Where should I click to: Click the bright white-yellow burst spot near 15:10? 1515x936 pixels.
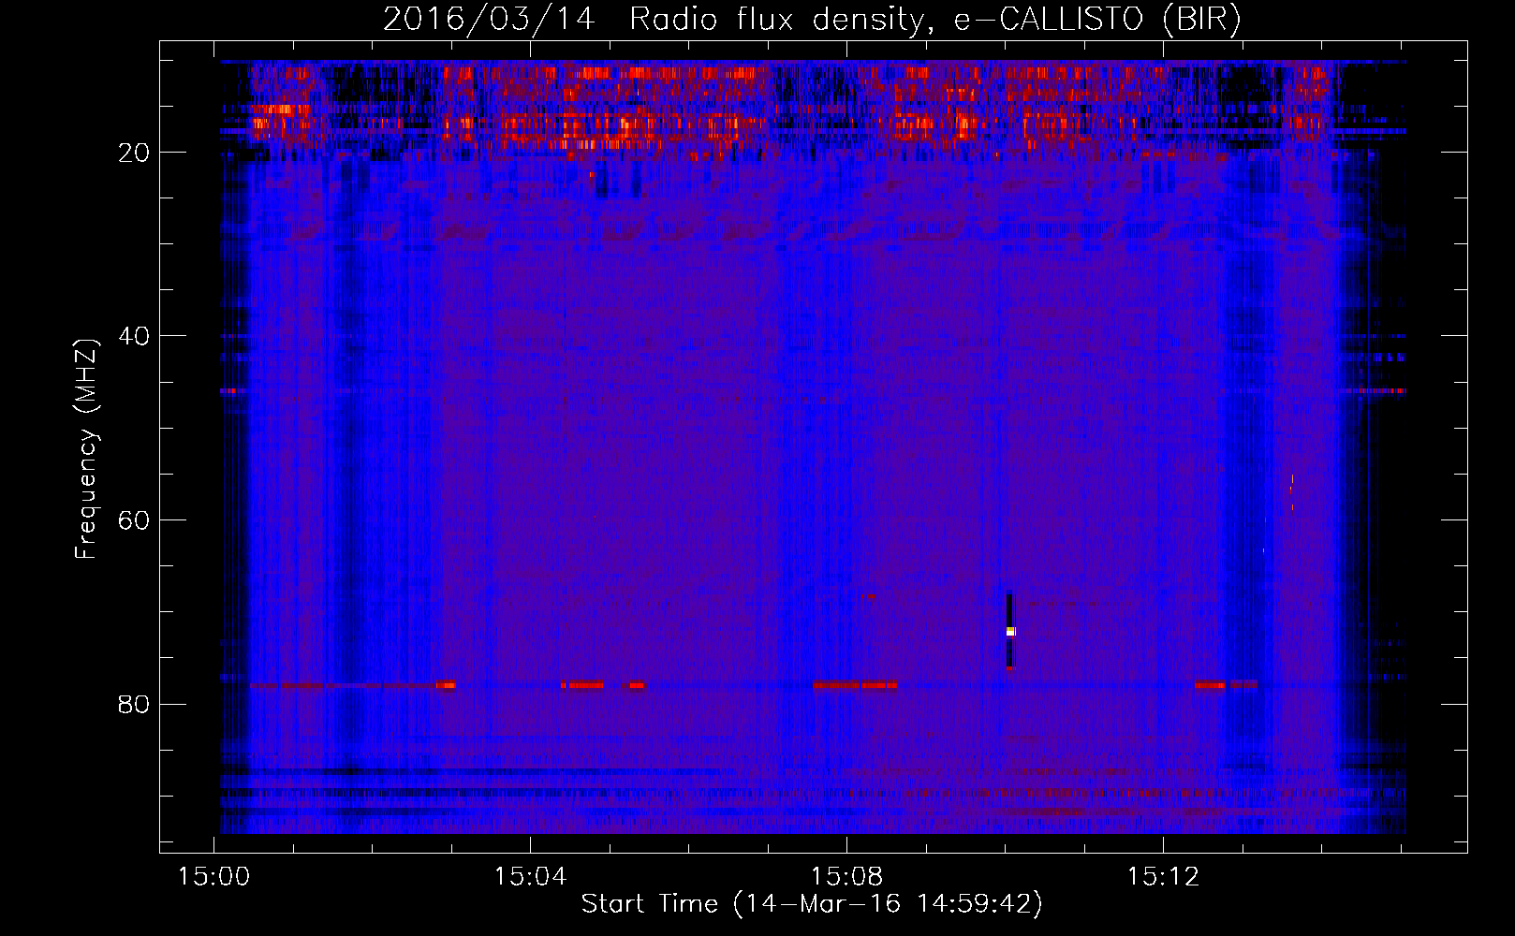coord(1010,632)
